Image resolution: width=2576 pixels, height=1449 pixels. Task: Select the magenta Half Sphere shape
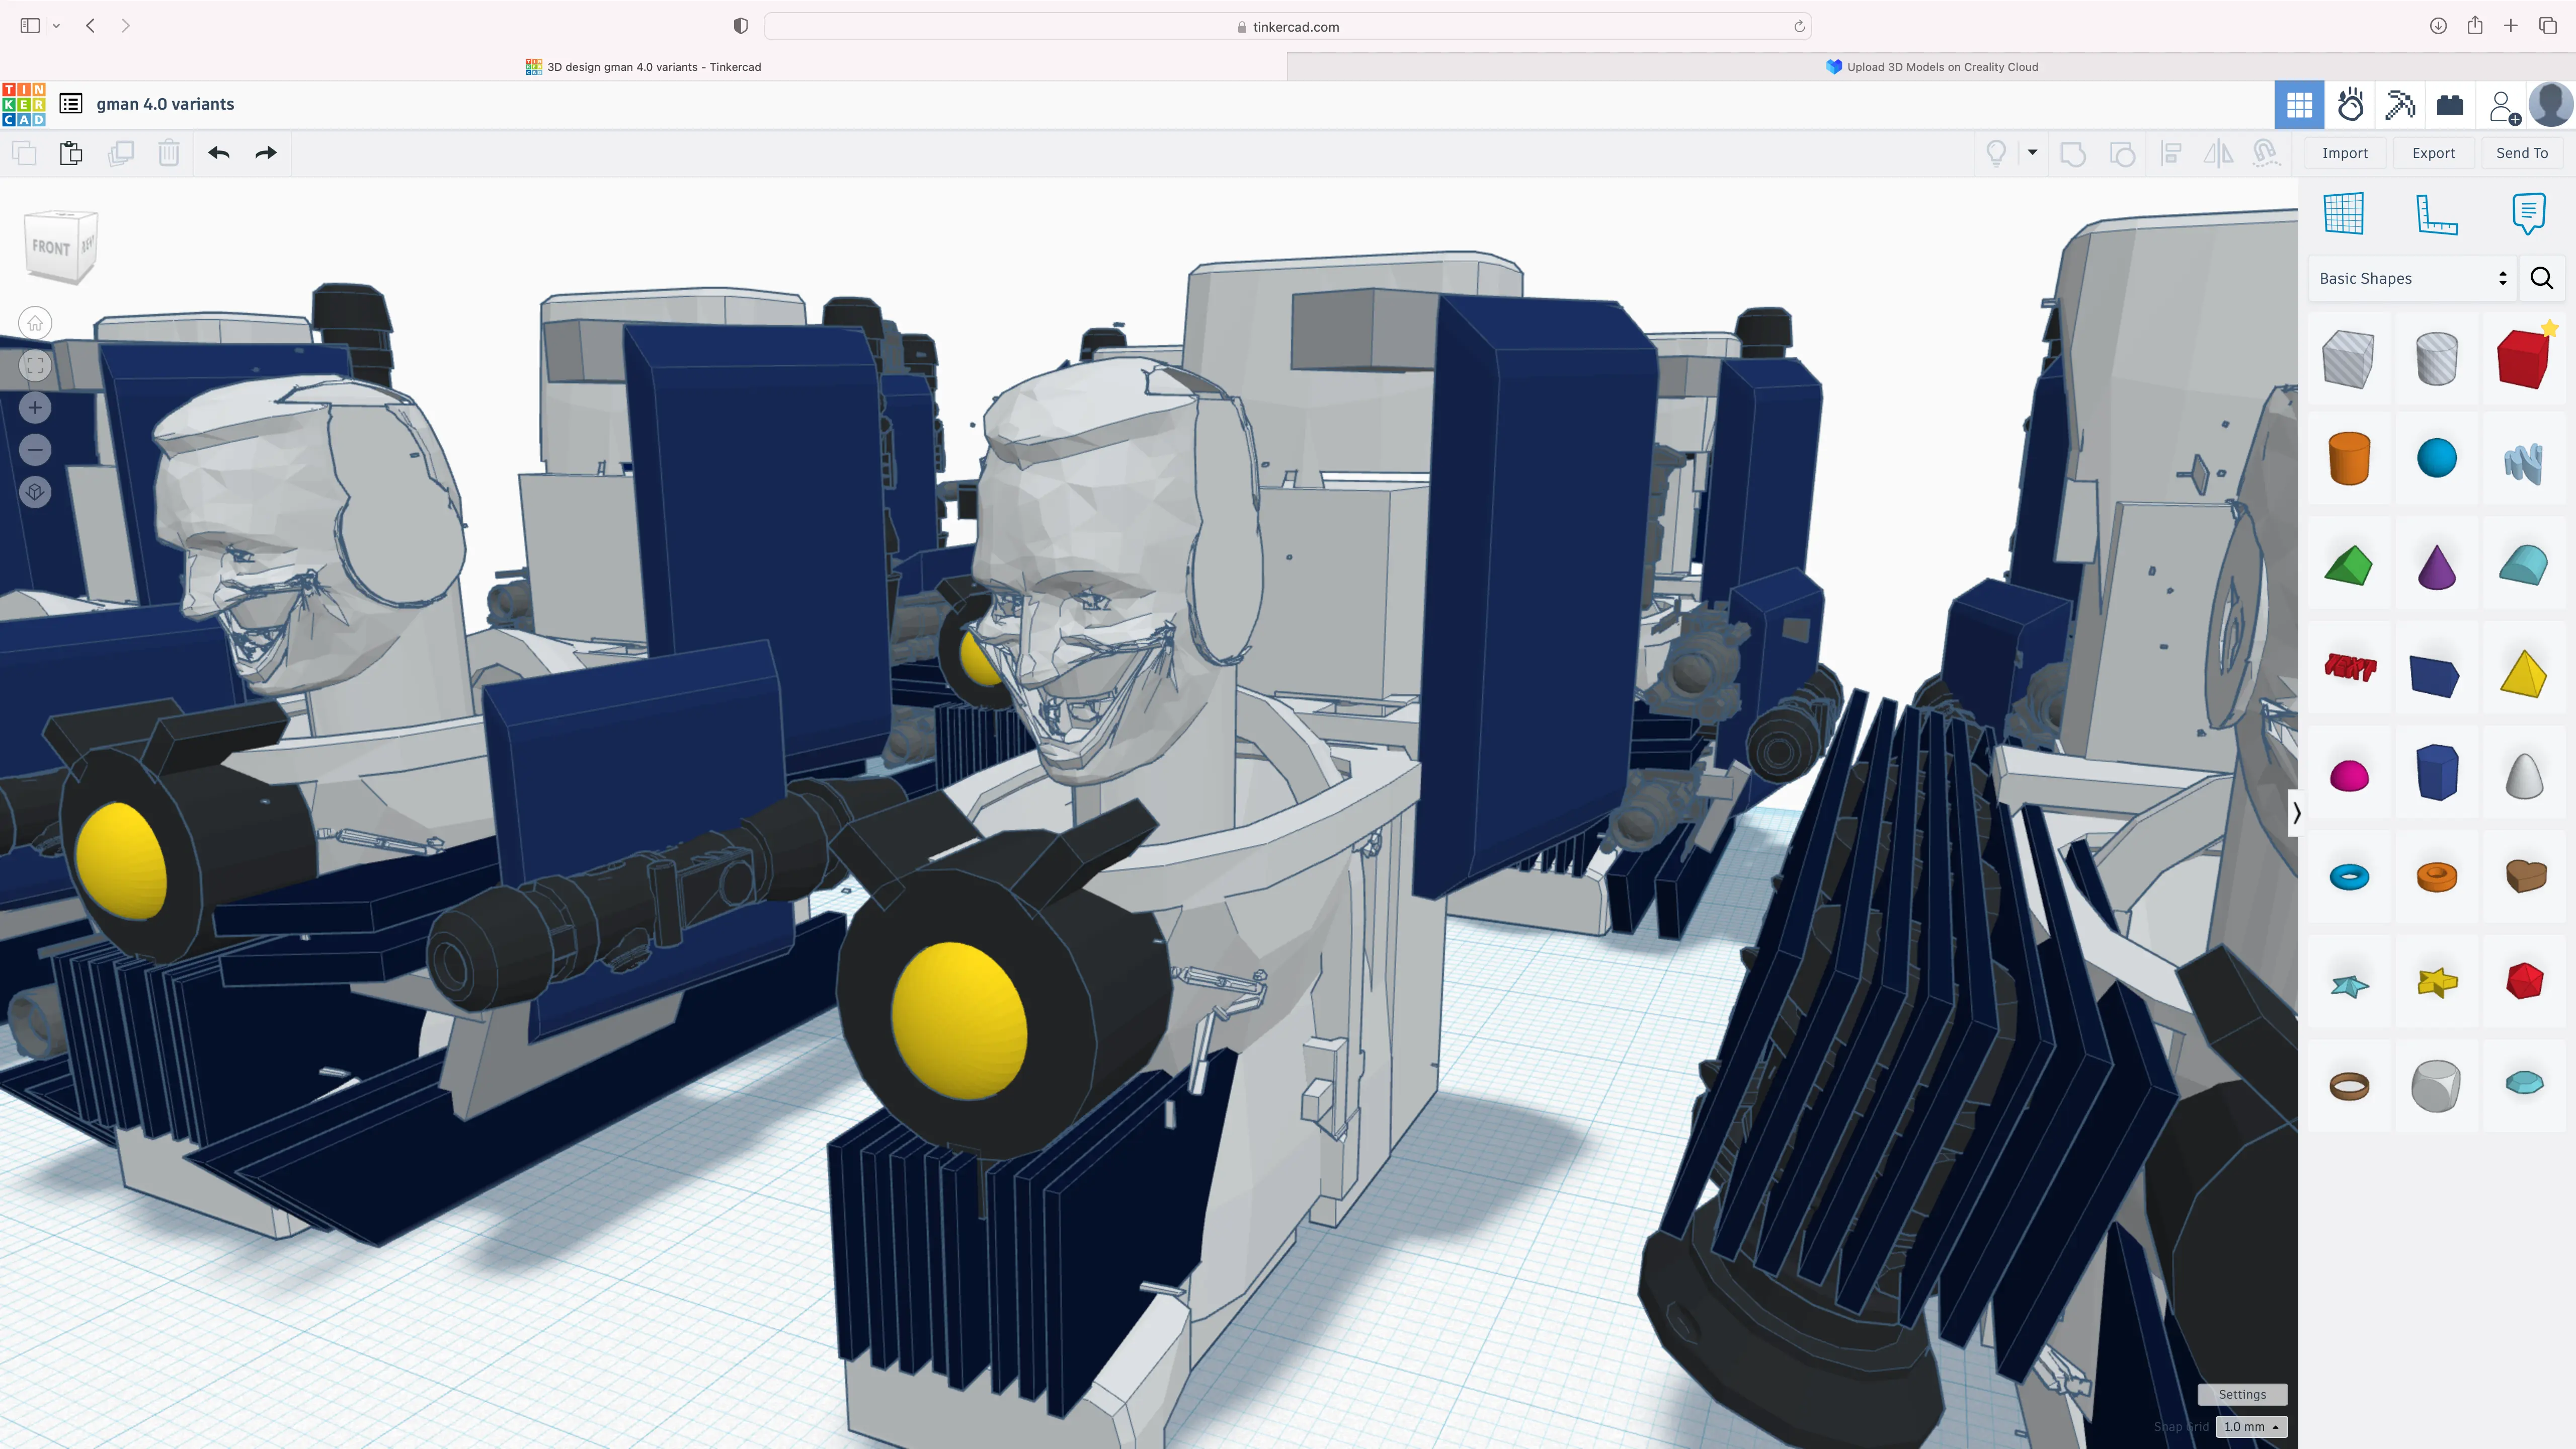(x=2349, y=775)
